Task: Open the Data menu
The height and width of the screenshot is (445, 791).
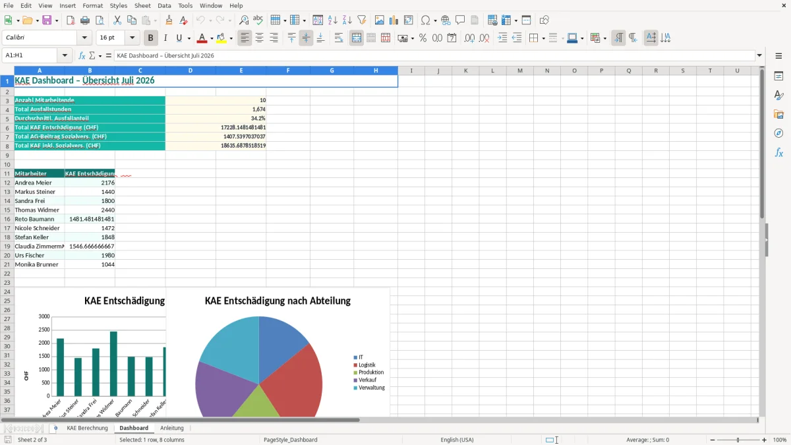Action: (x=164, y=5)
